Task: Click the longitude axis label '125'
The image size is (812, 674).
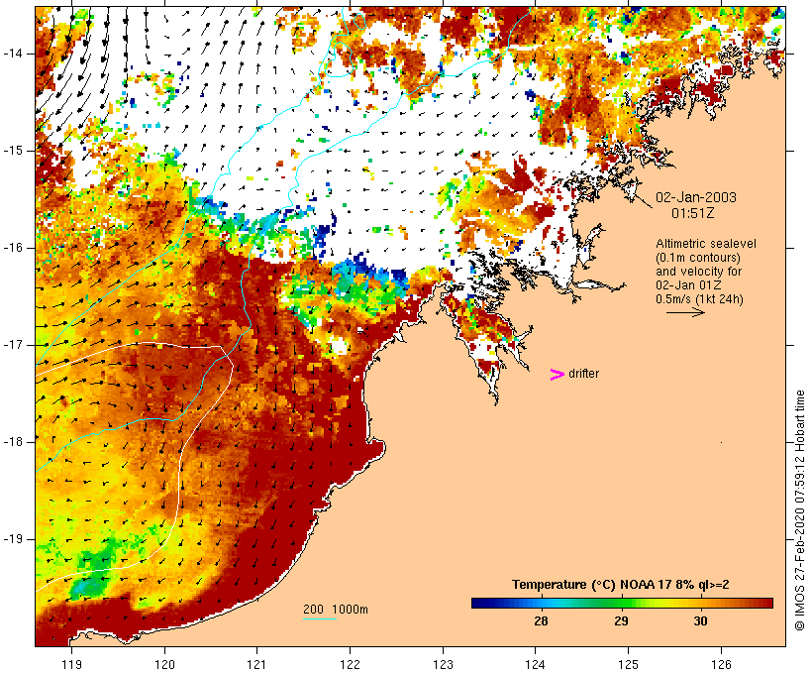Action: [x=628, y=664]
